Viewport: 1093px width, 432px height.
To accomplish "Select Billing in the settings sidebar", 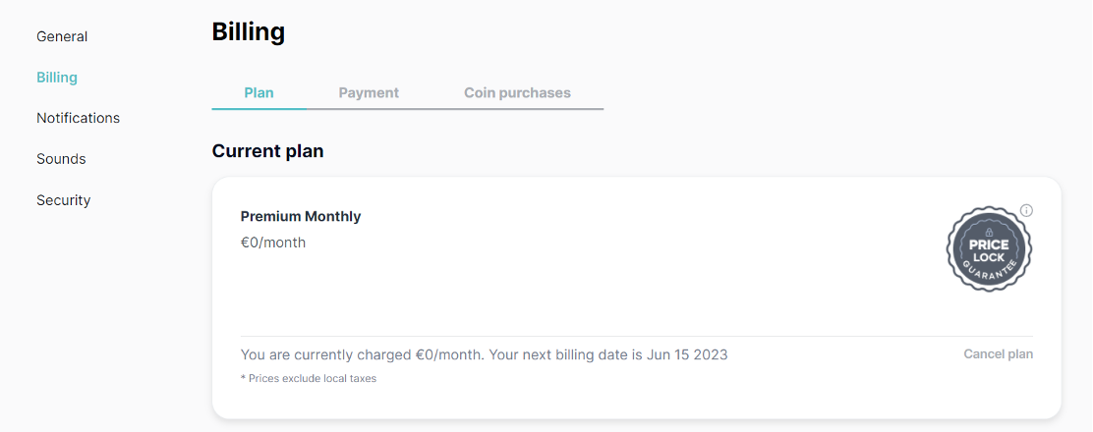I will point(57,78).
